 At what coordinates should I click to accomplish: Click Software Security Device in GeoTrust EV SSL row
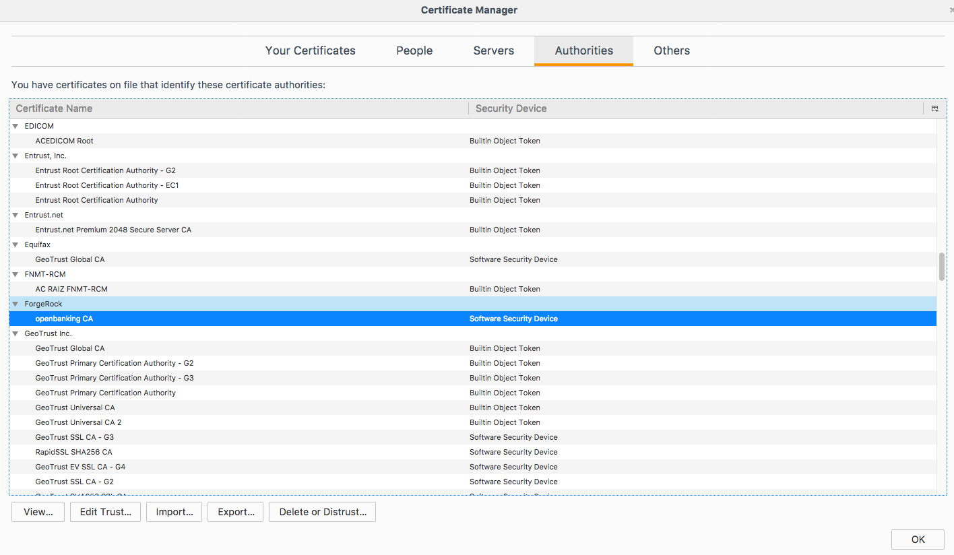click(513, 467)
